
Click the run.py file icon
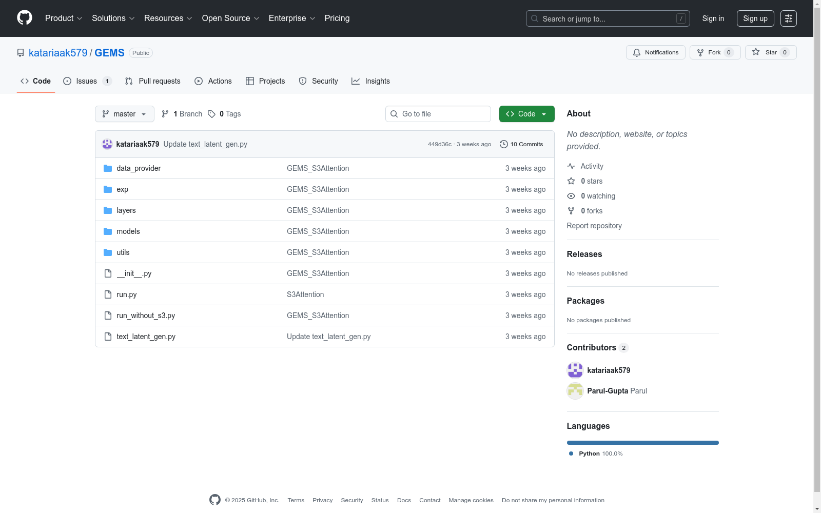(108, 294)
